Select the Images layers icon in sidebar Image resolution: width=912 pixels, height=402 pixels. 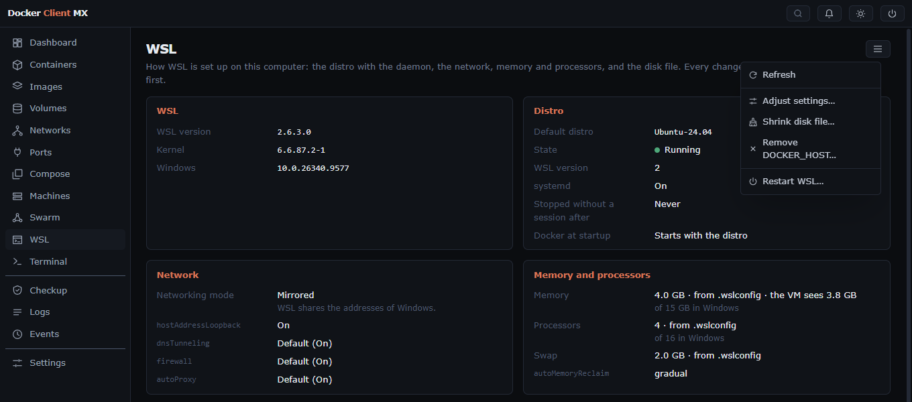click(x=17, y=86)
